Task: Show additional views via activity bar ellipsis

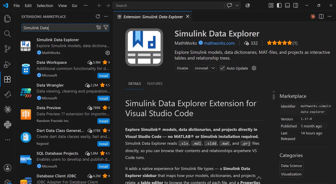Action: point(8,140)
